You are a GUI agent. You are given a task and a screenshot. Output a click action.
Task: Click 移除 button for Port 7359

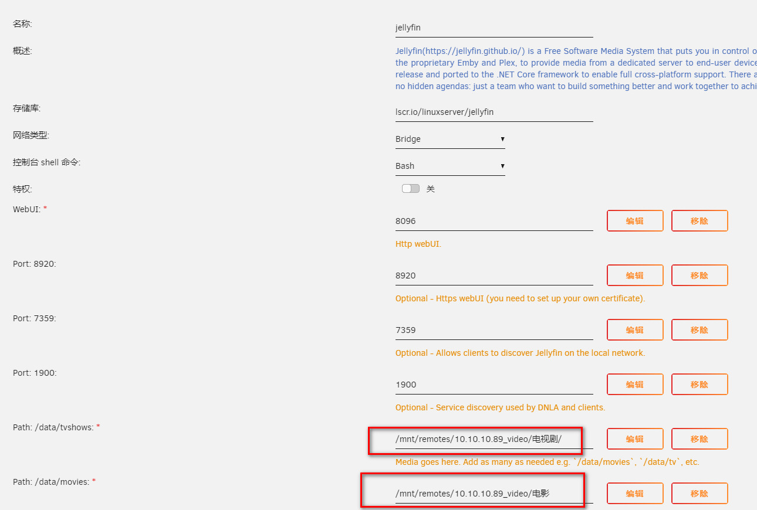pyautogui.click(x=699, y=330)
